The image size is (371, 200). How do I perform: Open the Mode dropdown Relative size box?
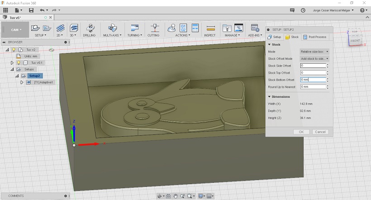pyautogui.click(x=314, y=52)
